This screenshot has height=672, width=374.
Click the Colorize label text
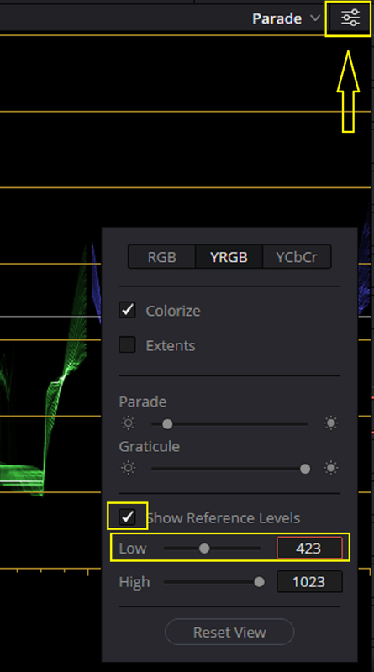[173, 311]
